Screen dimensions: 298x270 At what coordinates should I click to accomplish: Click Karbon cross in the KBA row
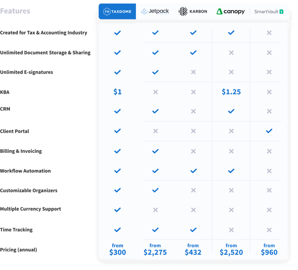click(x=193, y=92)
